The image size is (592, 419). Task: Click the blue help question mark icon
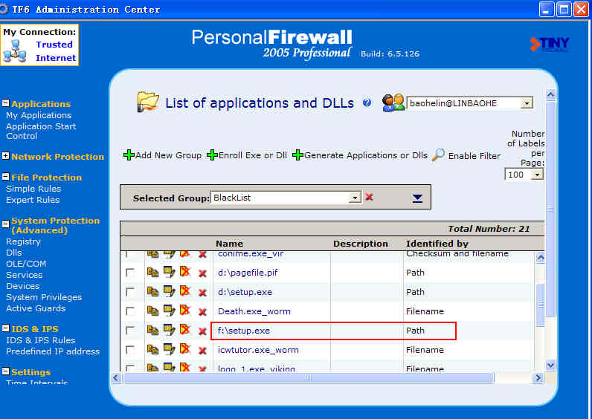pos(367,103)
